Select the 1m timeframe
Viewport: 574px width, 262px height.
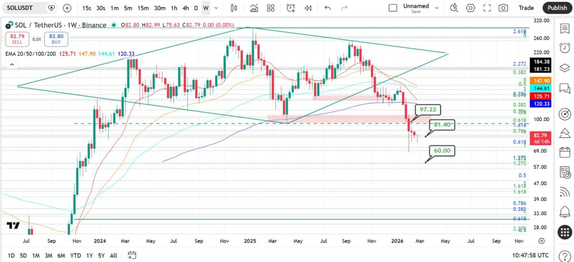(114, 8)
